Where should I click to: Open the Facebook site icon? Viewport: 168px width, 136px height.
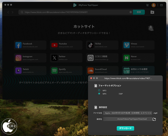(18, 45)
